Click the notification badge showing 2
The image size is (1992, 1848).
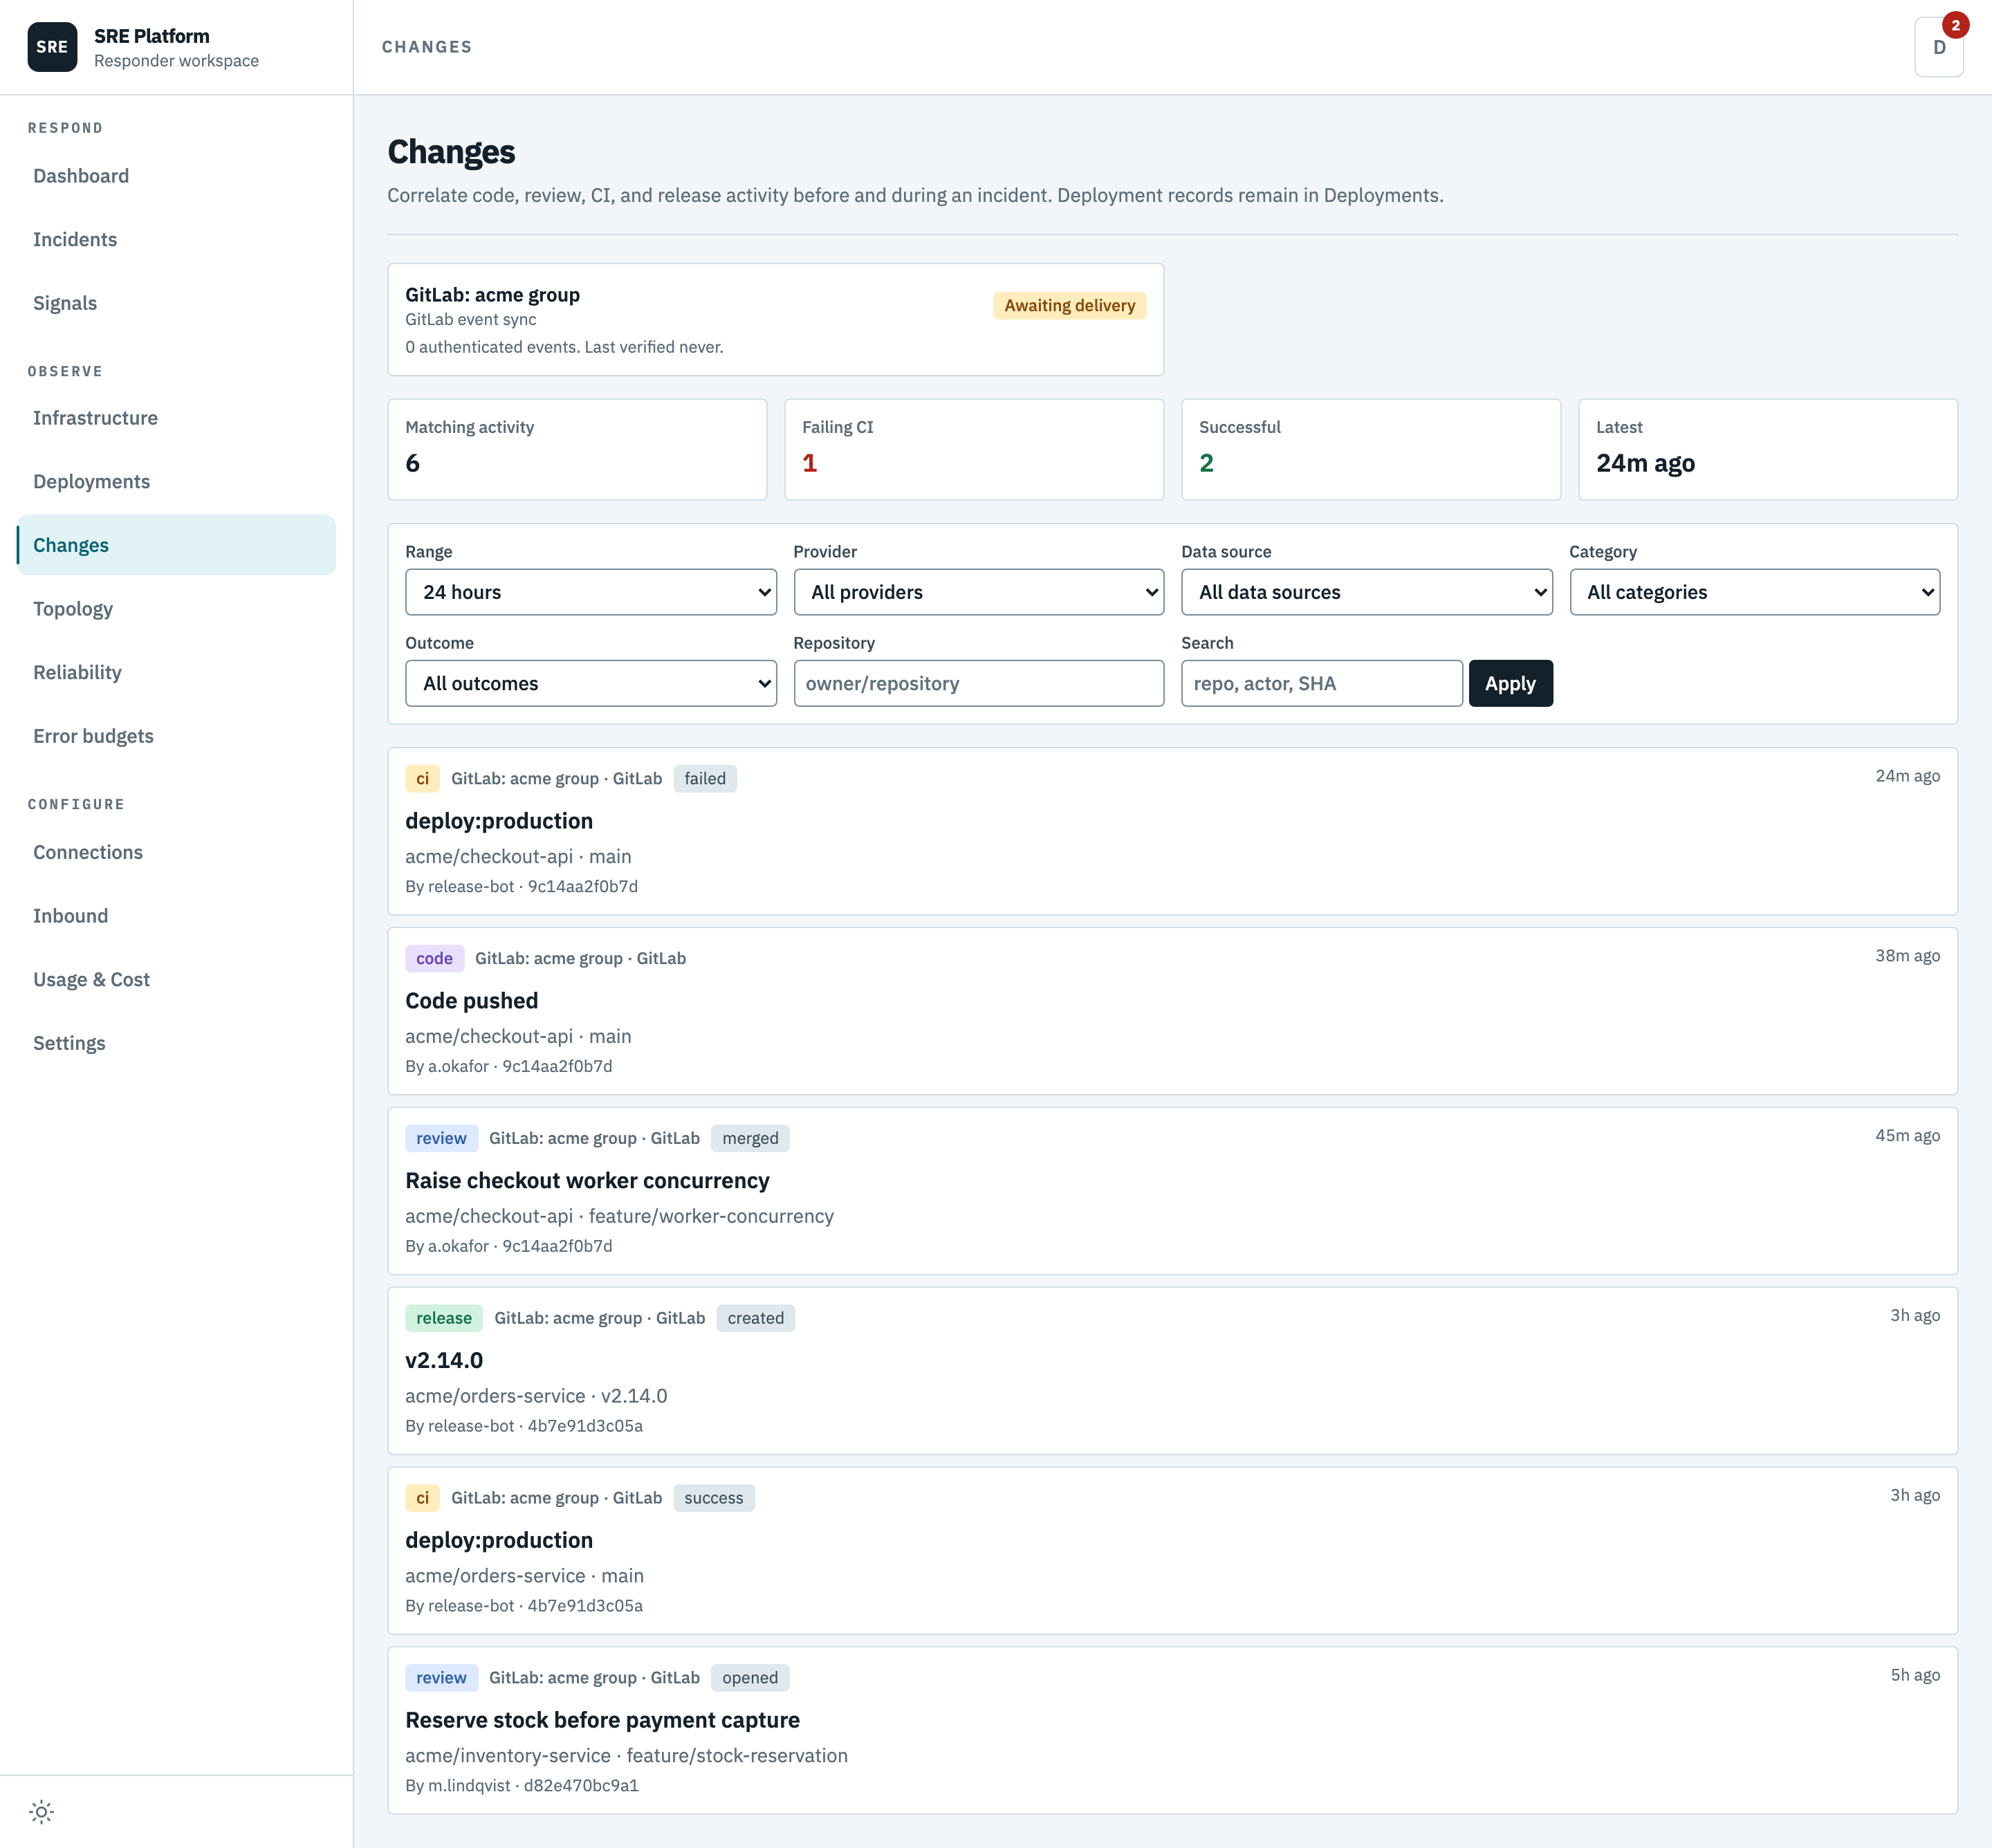point(1955,25)
